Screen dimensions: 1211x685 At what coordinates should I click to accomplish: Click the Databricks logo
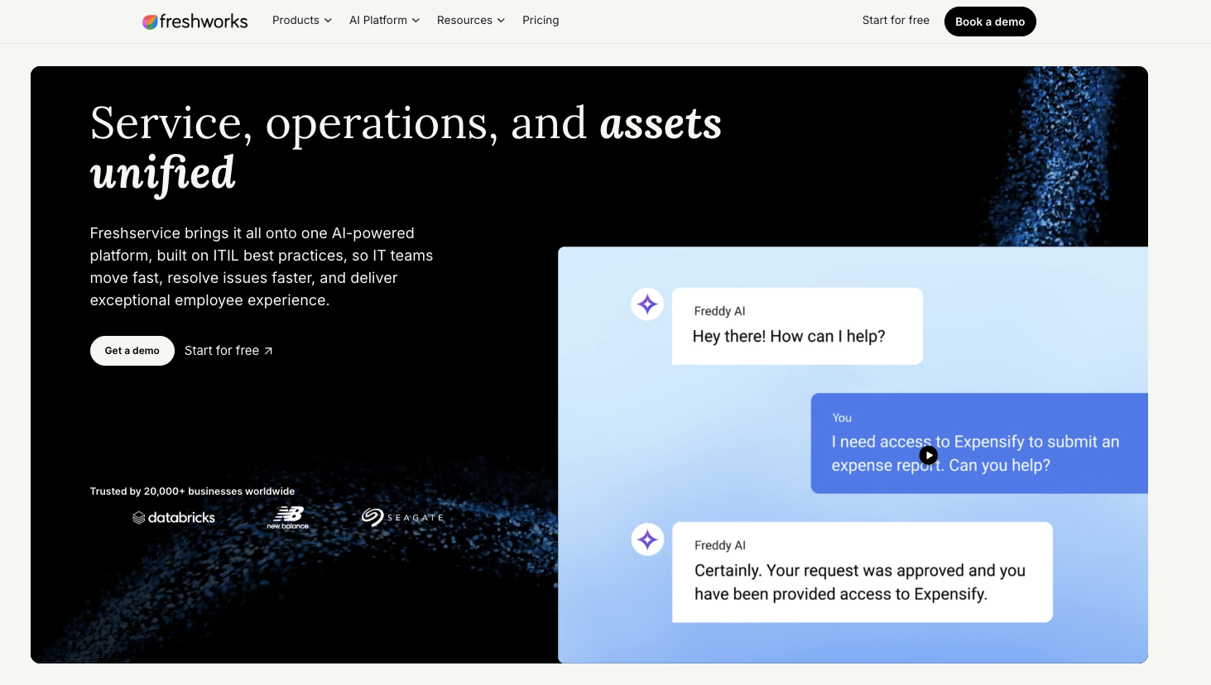click(174, 518)
